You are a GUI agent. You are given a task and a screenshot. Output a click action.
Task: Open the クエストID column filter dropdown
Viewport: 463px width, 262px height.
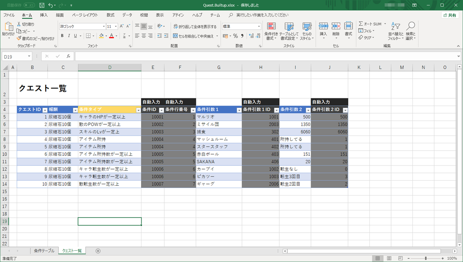[45, 110]
